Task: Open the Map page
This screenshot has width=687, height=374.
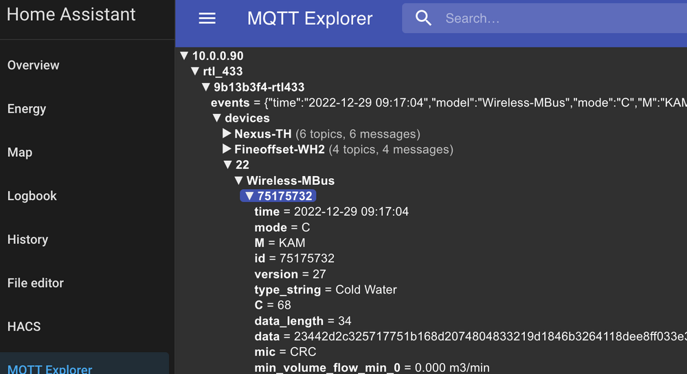Action: point(20,153)
